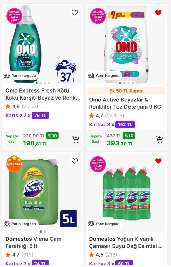Image resolution: width=171 pixels, height=267 pixels.
Task: Add Omo Express Fresh to cart
Action: 76,139
